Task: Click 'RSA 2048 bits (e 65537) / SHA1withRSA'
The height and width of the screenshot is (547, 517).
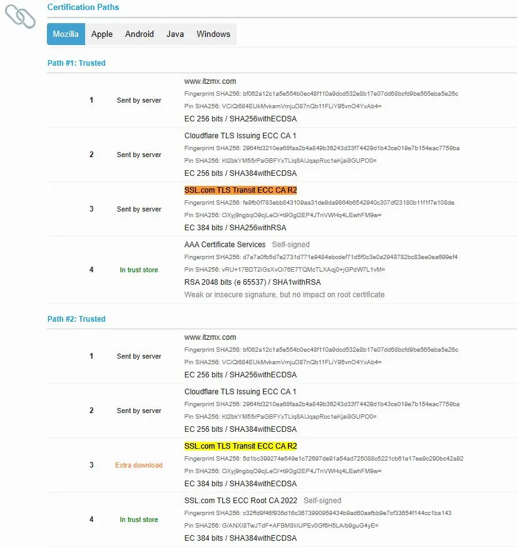Action: point(253,282)
